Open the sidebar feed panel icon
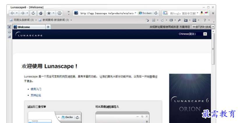 (x=9, y=37)
